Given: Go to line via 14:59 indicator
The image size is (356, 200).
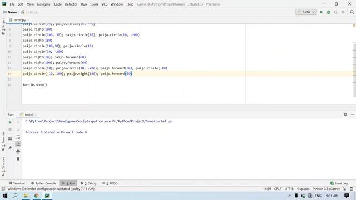Looking at the screenshot, I should click(267, 189).
